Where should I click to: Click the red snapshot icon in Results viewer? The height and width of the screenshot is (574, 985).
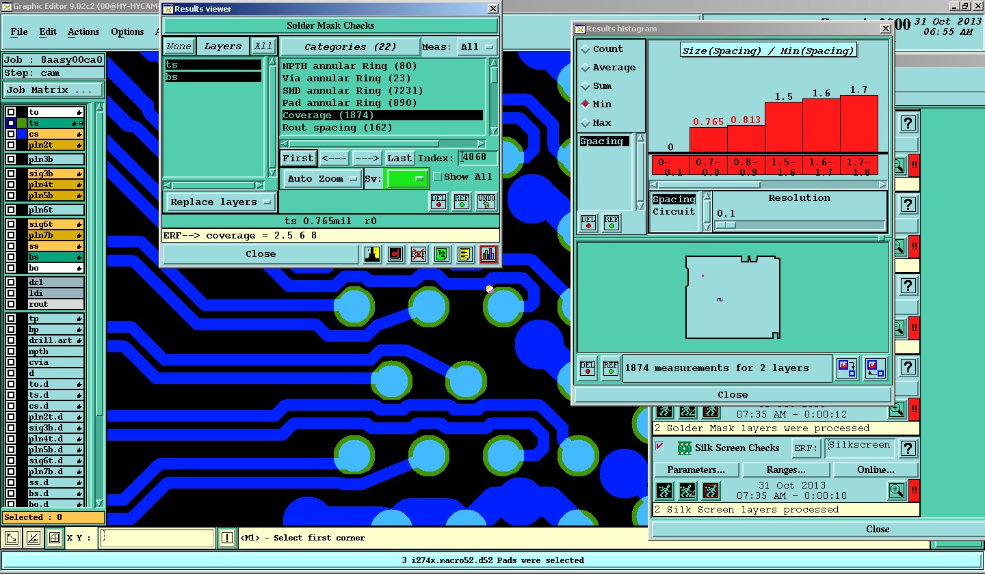click(395, 254)
